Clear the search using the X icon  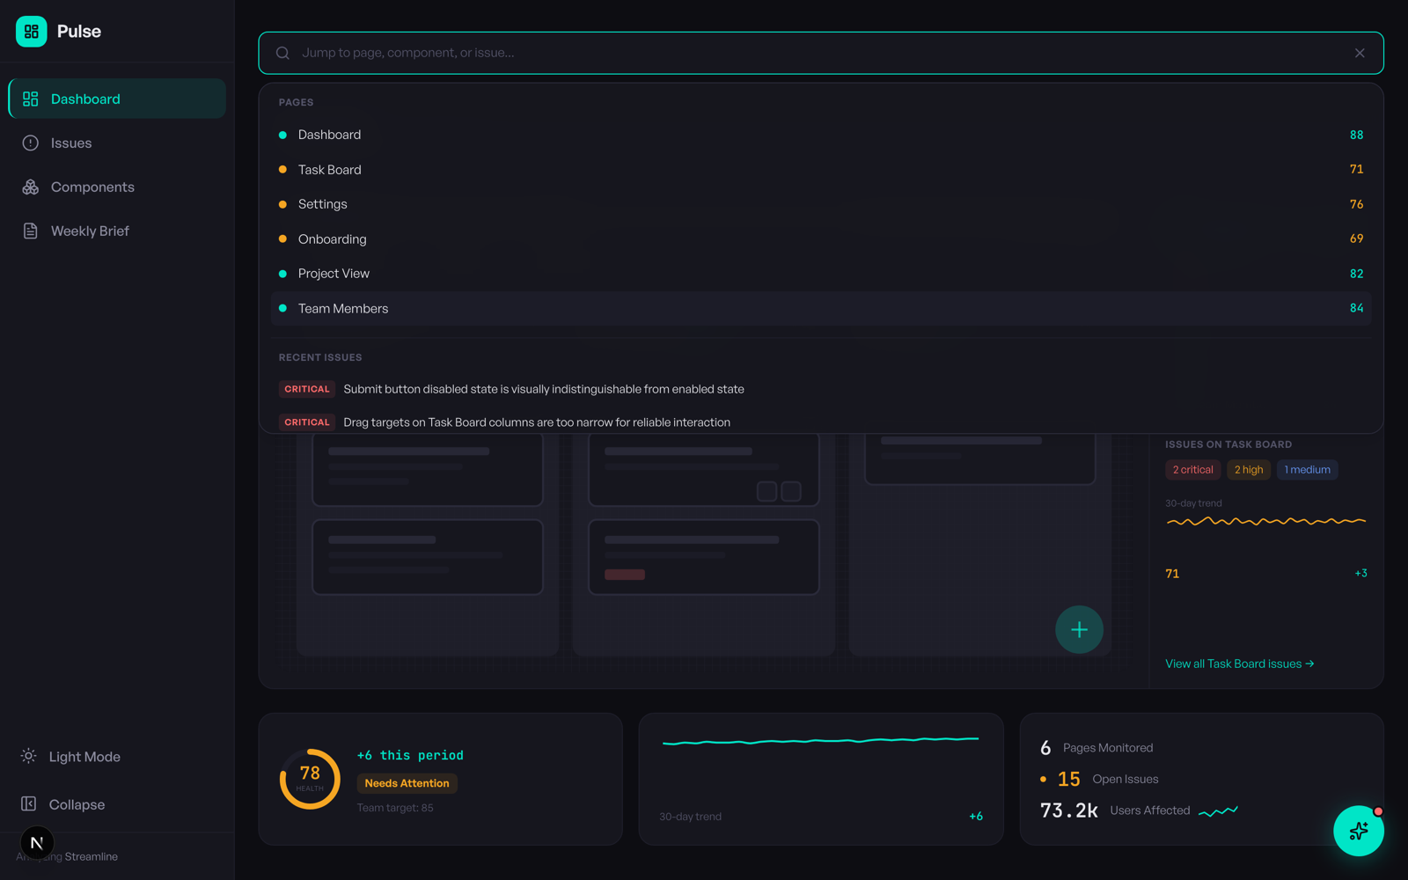point(1359,53)
